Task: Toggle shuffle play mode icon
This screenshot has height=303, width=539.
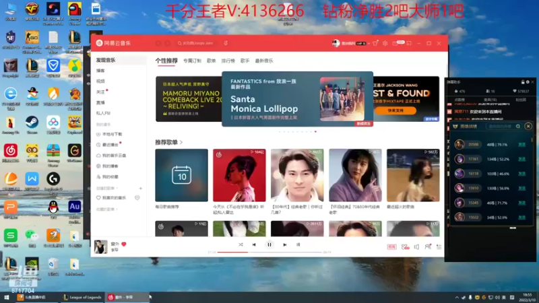Action: (241, 244)
